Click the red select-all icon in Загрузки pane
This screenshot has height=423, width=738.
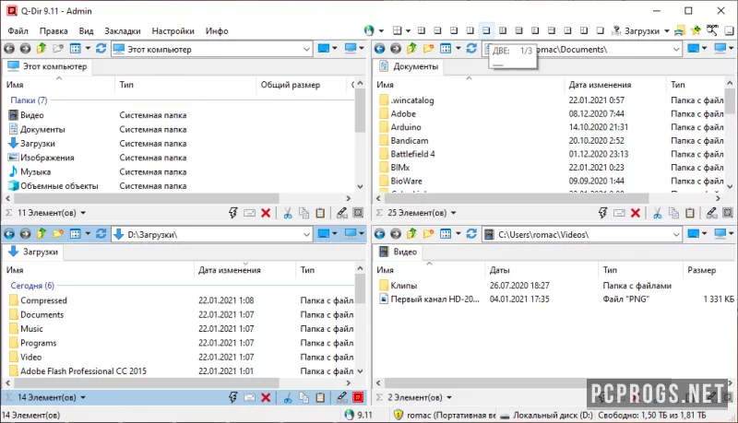click(358, 397)
